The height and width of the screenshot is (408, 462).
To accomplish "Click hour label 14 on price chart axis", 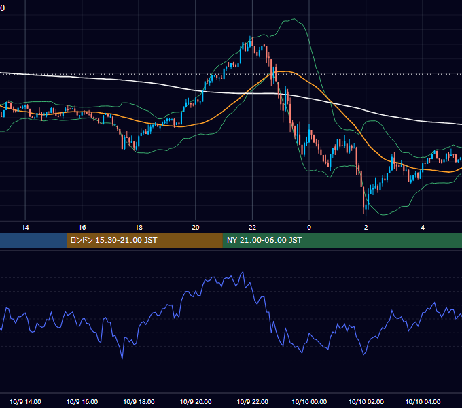I will [x=25, y=228].
